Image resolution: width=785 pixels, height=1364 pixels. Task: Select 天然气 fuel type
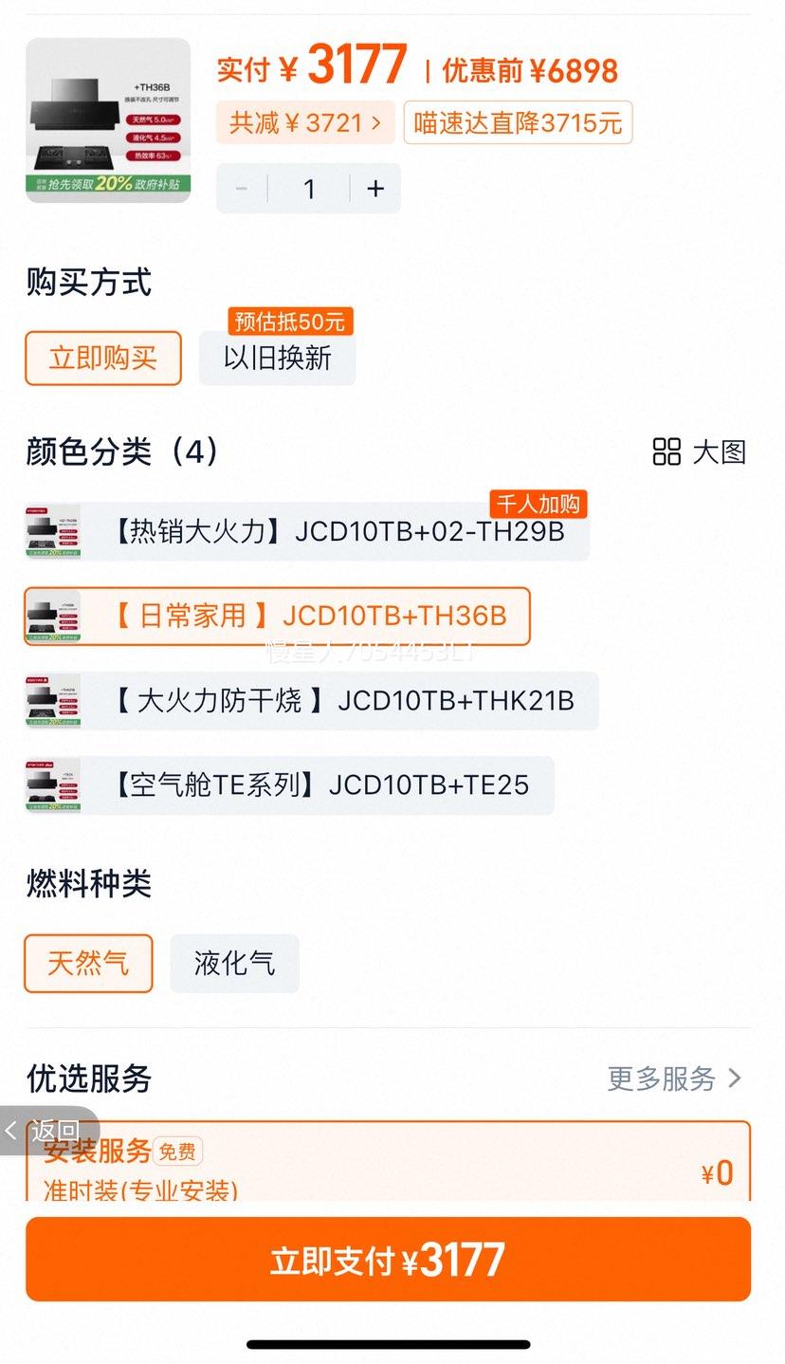coord(88,963)
